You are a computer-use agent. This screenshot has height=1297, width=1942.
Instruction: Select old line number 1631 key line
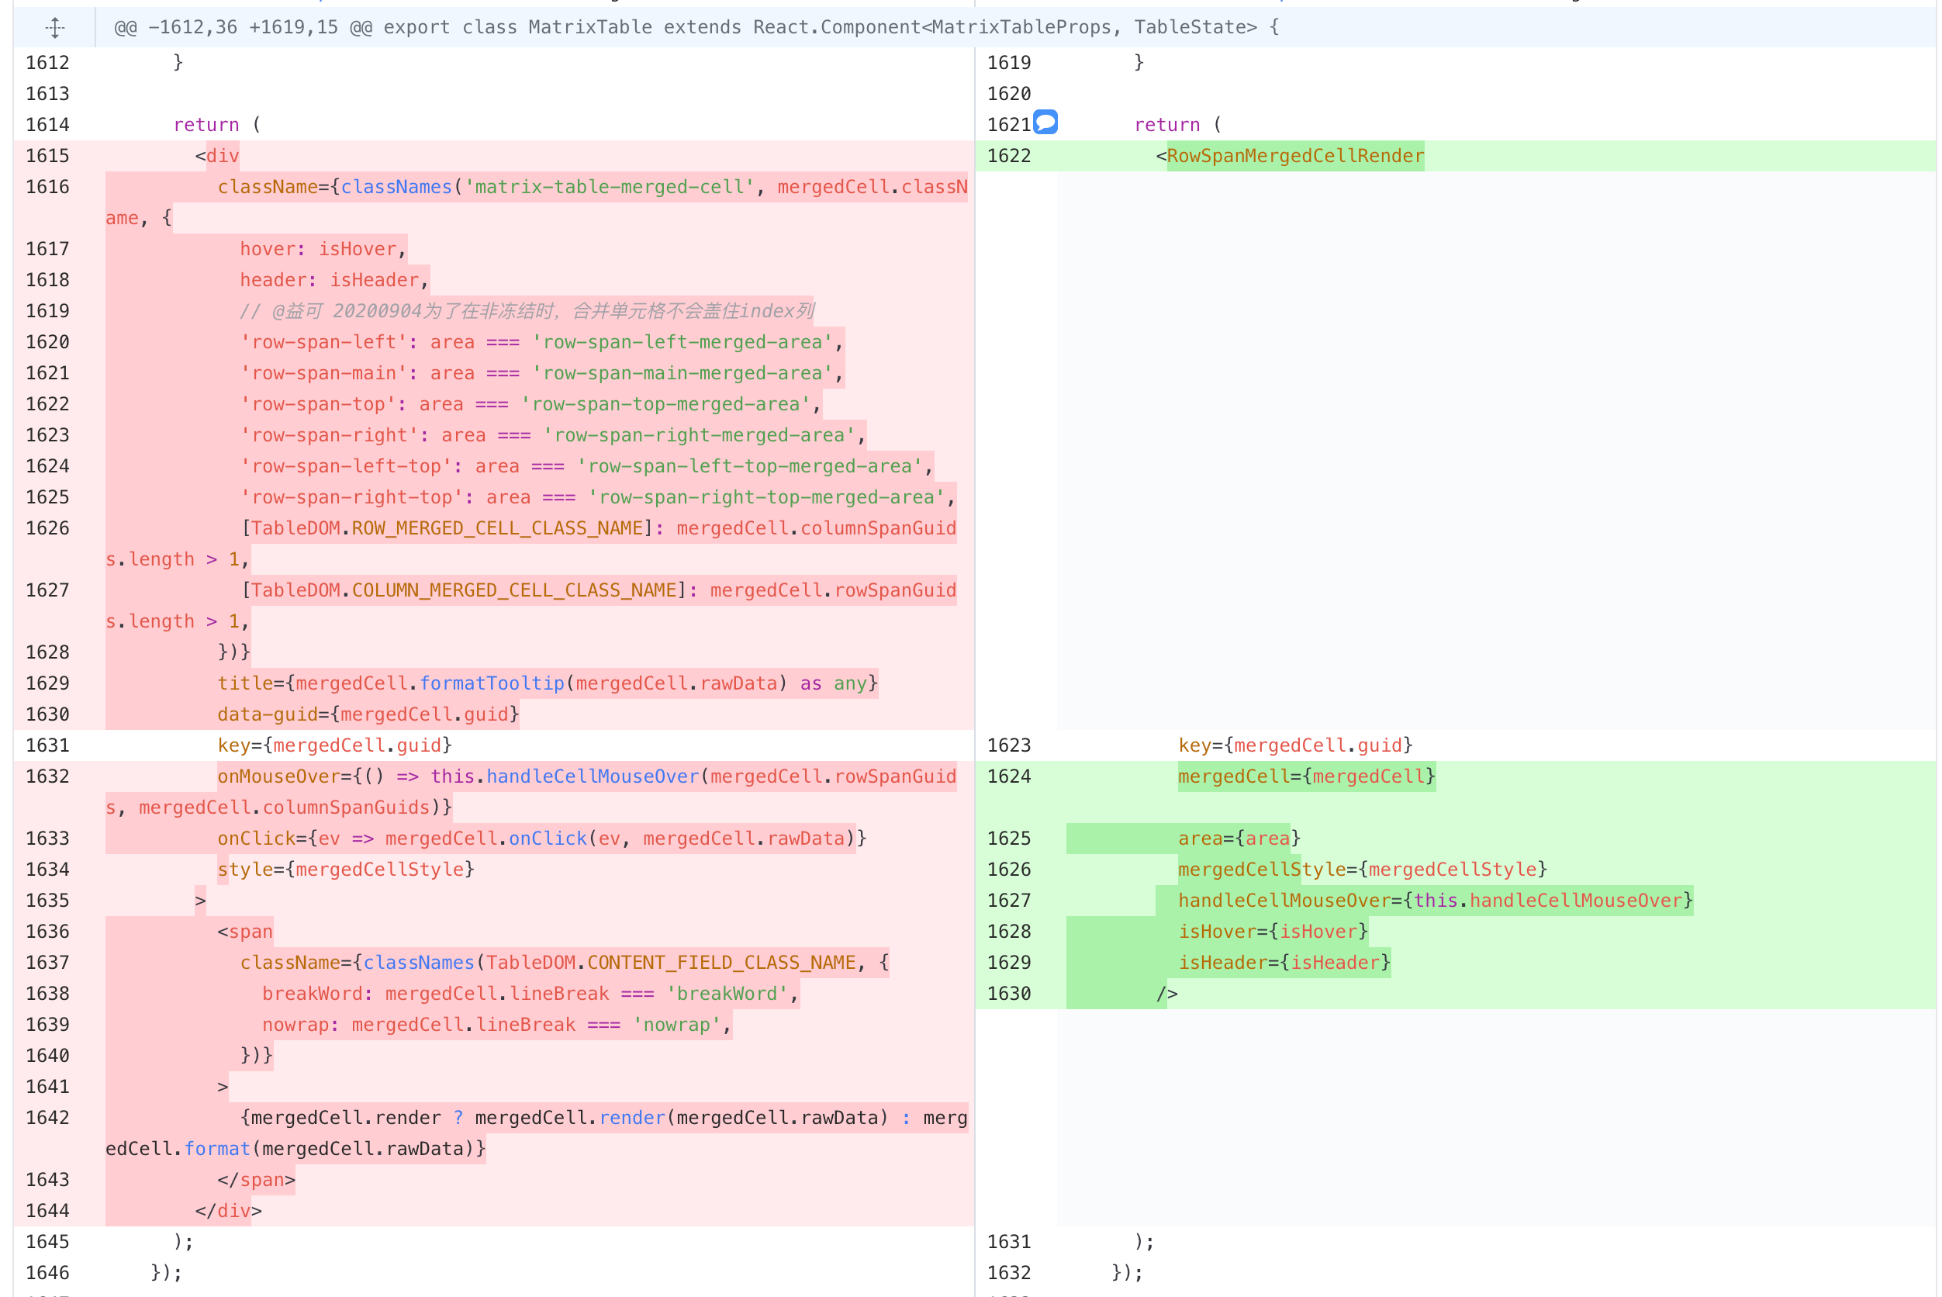48,745
